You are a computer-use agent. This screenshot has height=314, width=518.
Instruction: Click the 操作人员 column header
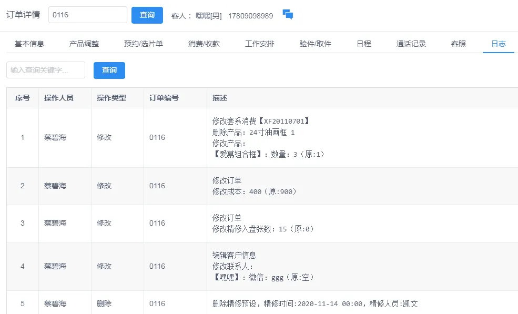tap(59, 98)
